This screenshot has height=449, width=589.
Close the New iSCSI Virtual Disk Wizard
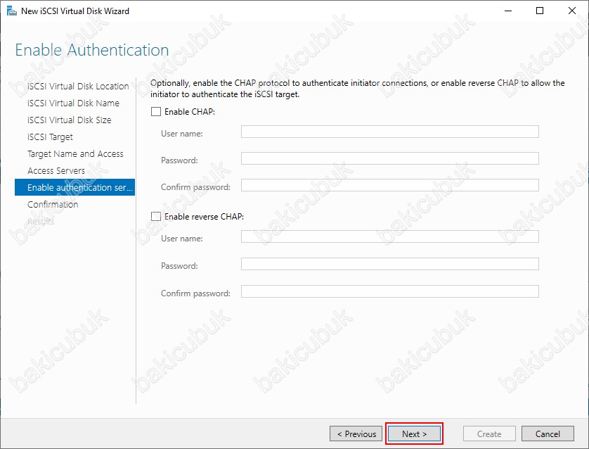tap(573, 11)
